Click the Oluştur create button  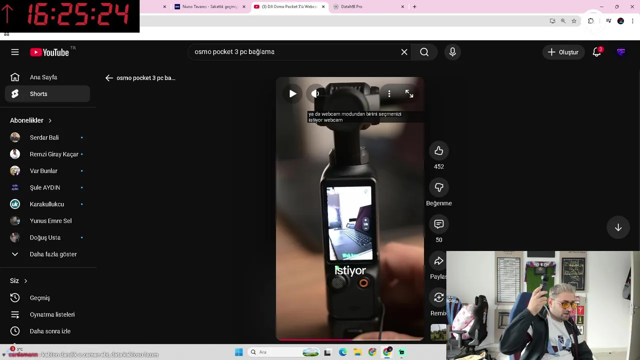pos(563,52)
